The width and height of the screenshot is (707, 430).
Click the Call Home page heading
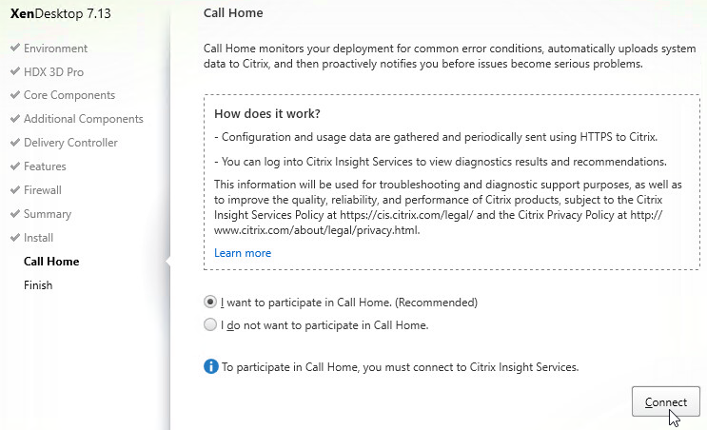click(x=233, y=12)
